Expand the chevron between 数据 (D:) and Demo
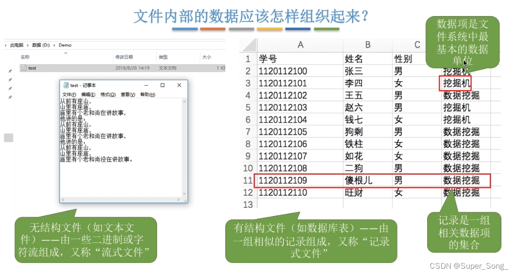The height and width of the screenshot is (275, 516). (54, 45)
